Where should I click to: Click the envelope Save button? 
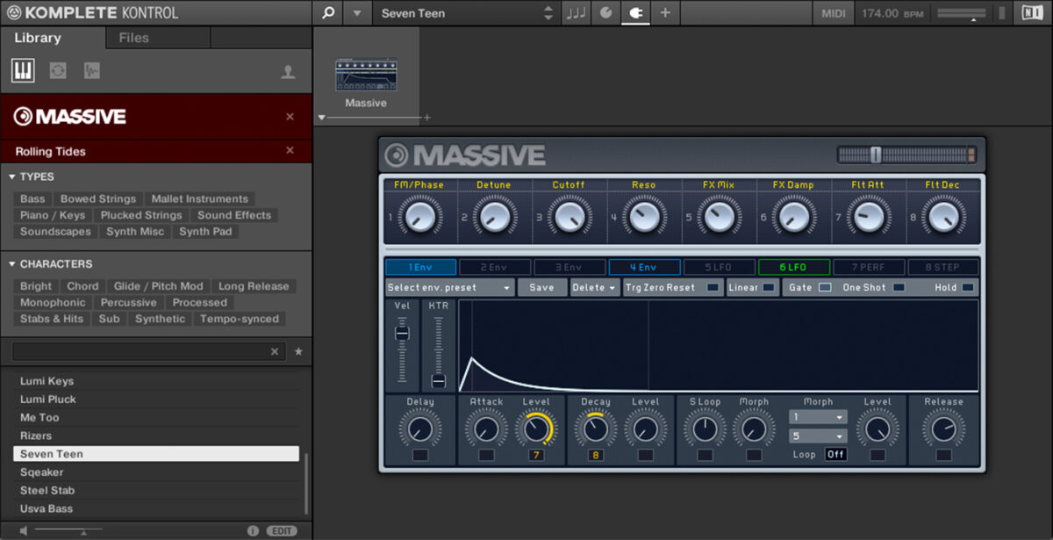(x=541, y=287)
